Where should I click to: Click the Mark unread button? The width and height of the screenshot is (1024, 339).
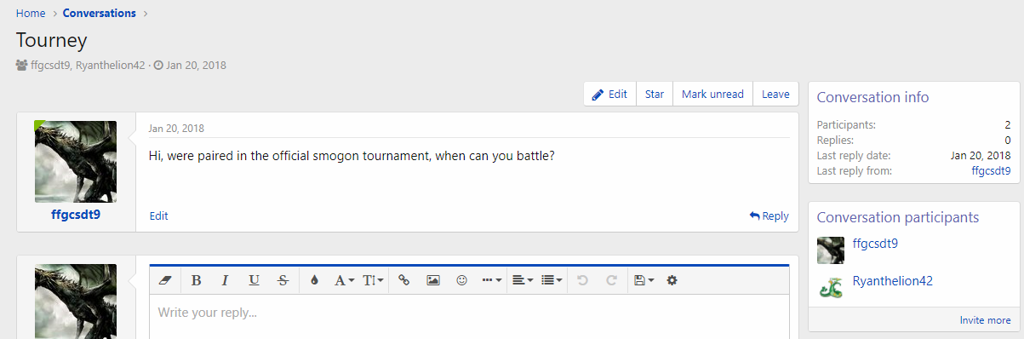click(x=712, y=95)
